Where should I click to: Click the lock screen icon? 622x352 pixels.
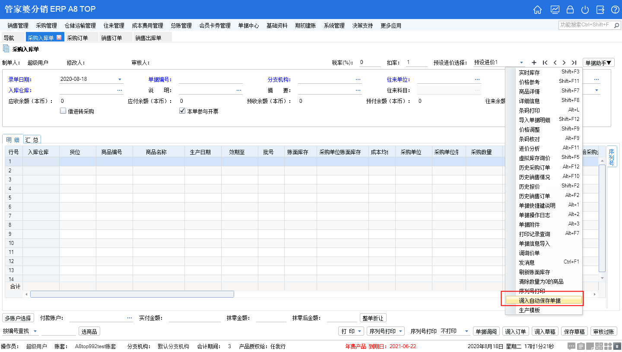[x=570, y=10]
